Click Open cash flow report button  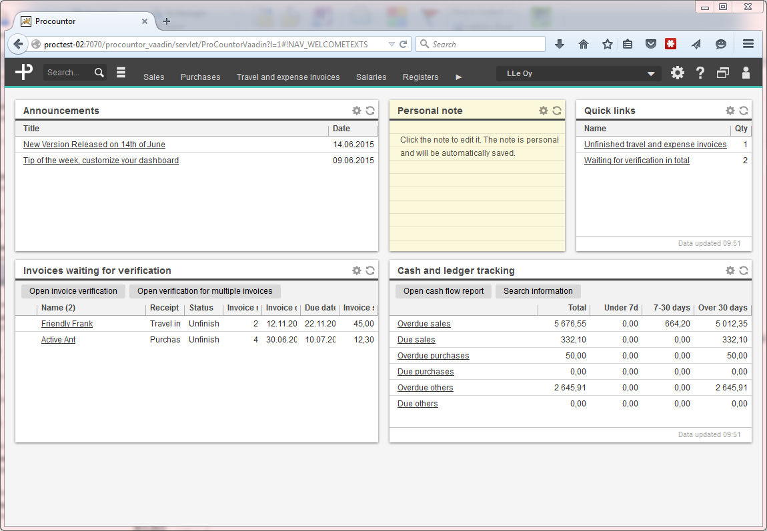click(x=444, y=291)
